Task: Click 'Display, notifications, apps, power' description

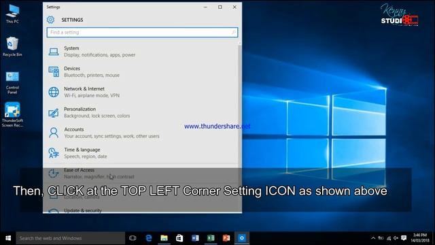Action: coord(100,54)
